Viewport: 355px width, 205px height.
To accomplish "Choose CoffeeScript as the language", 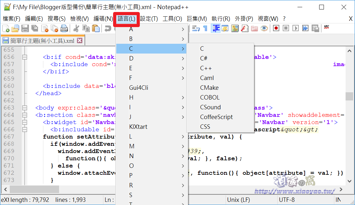I will [x=217, y=117].
